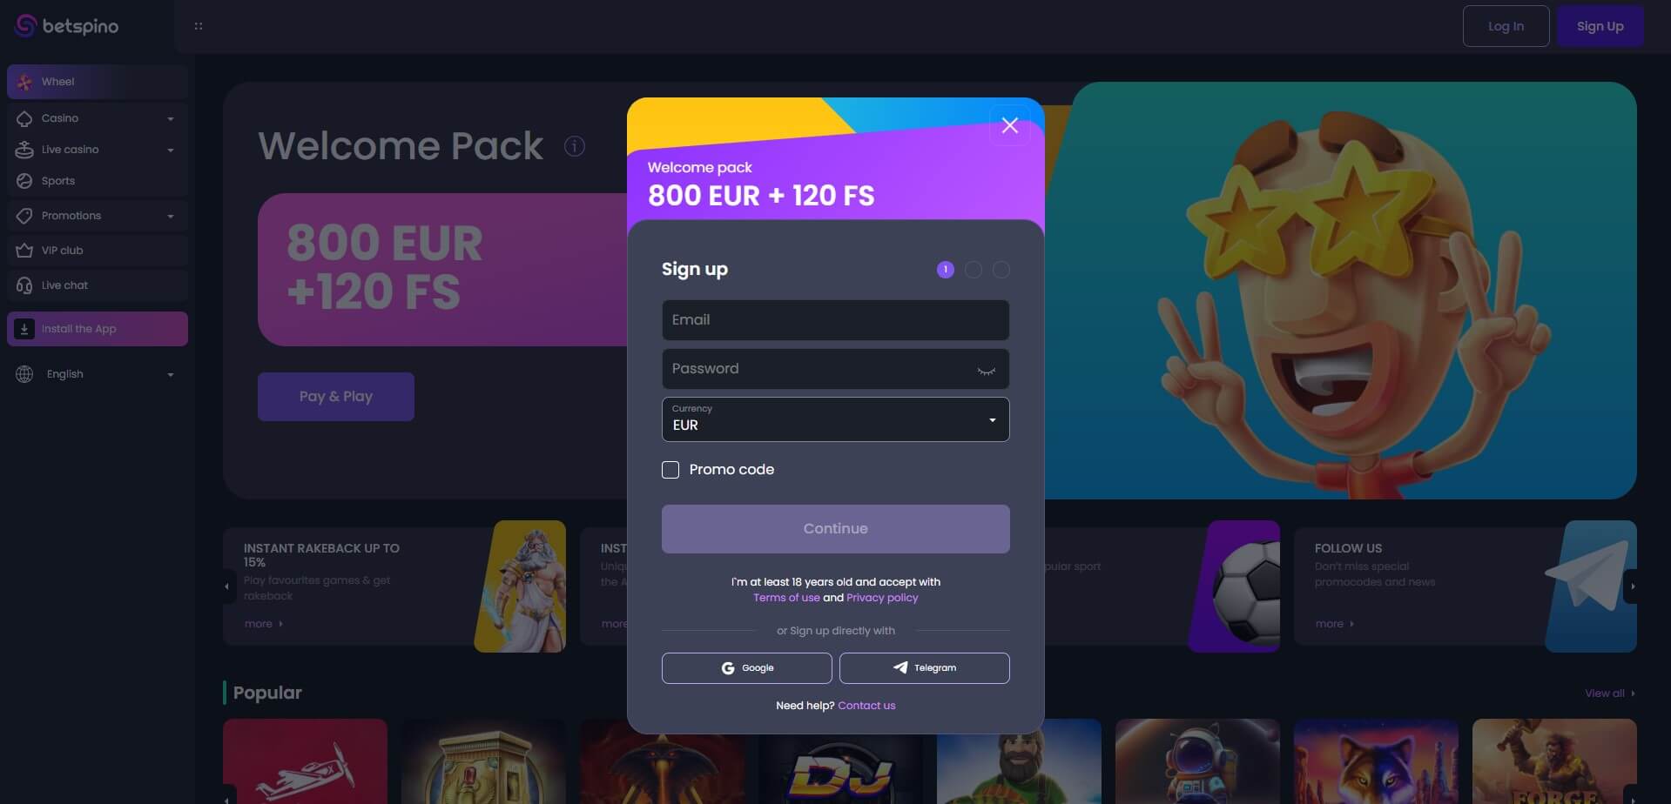Enable the Promo code checkbox
The image size is (1671, 804).
[x=670, y=470]
